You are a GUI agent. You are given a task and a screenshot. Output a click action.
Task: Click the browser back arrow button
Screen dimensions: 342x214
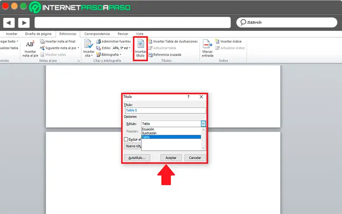[9, 23]
